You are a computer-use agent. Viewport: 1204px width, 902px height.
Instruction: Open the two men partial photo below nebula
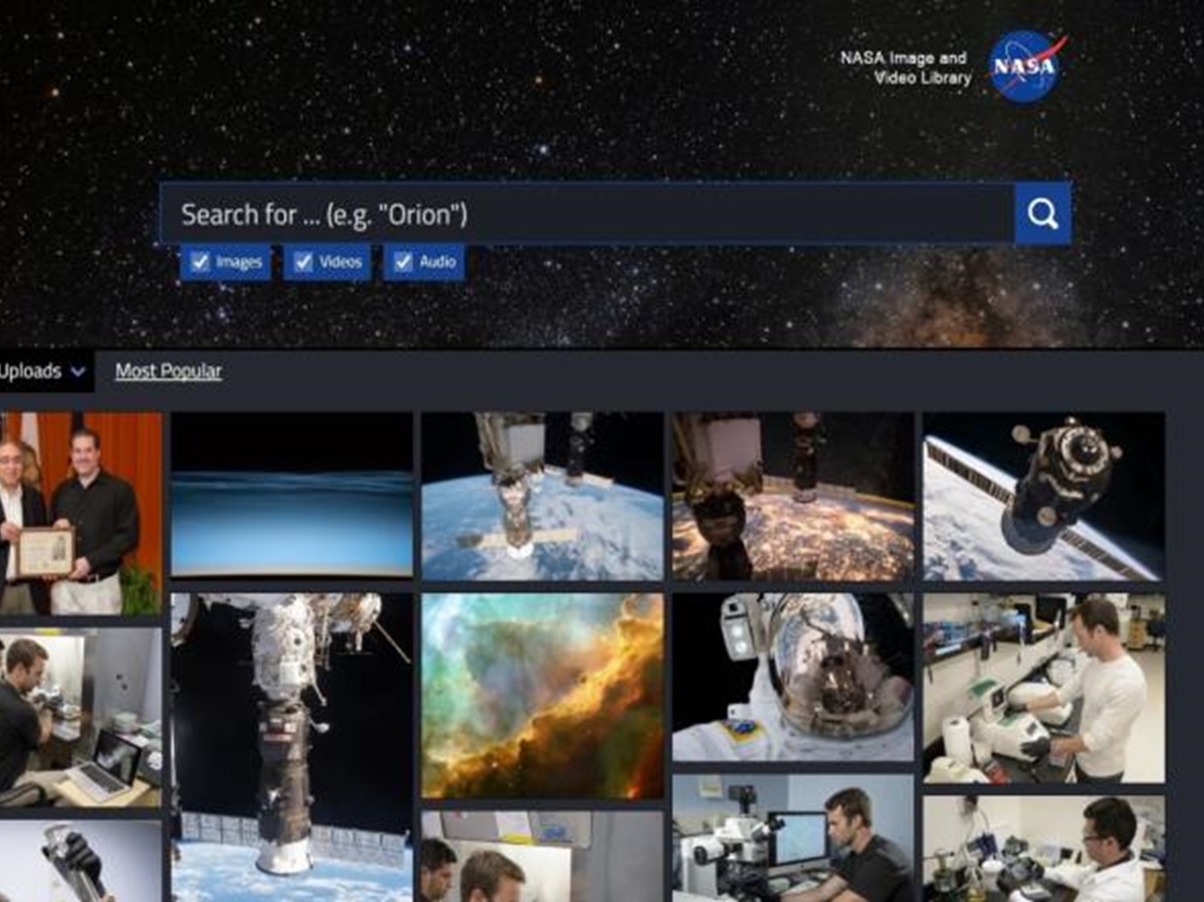542,857
